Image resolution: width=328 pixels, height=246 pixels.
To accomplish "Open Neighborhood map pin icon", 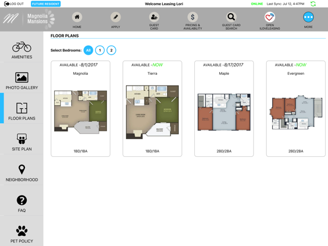I will point(22,169).
